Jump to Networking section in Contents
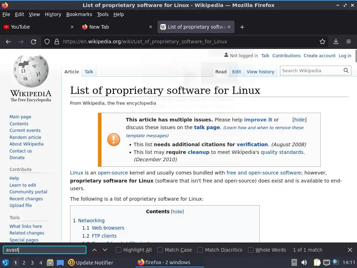Image resolution: width=357 pixels, height=268 pixels. (x=91, y=221)
